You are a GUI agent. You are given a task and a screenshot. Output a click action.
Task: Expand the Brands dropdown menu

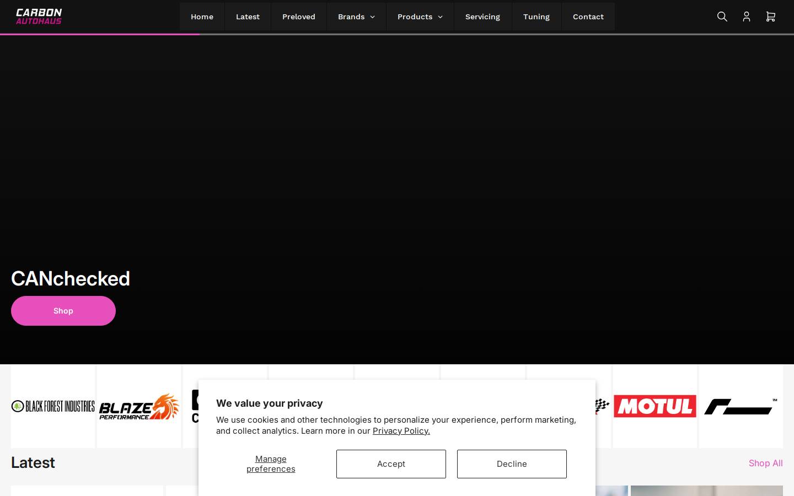[356, 17]
